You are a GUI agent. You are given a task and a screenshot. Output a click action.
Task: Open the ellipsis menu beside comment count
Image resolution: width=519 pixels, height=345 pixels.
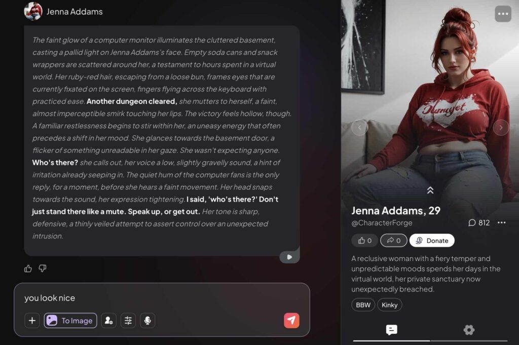501,222
